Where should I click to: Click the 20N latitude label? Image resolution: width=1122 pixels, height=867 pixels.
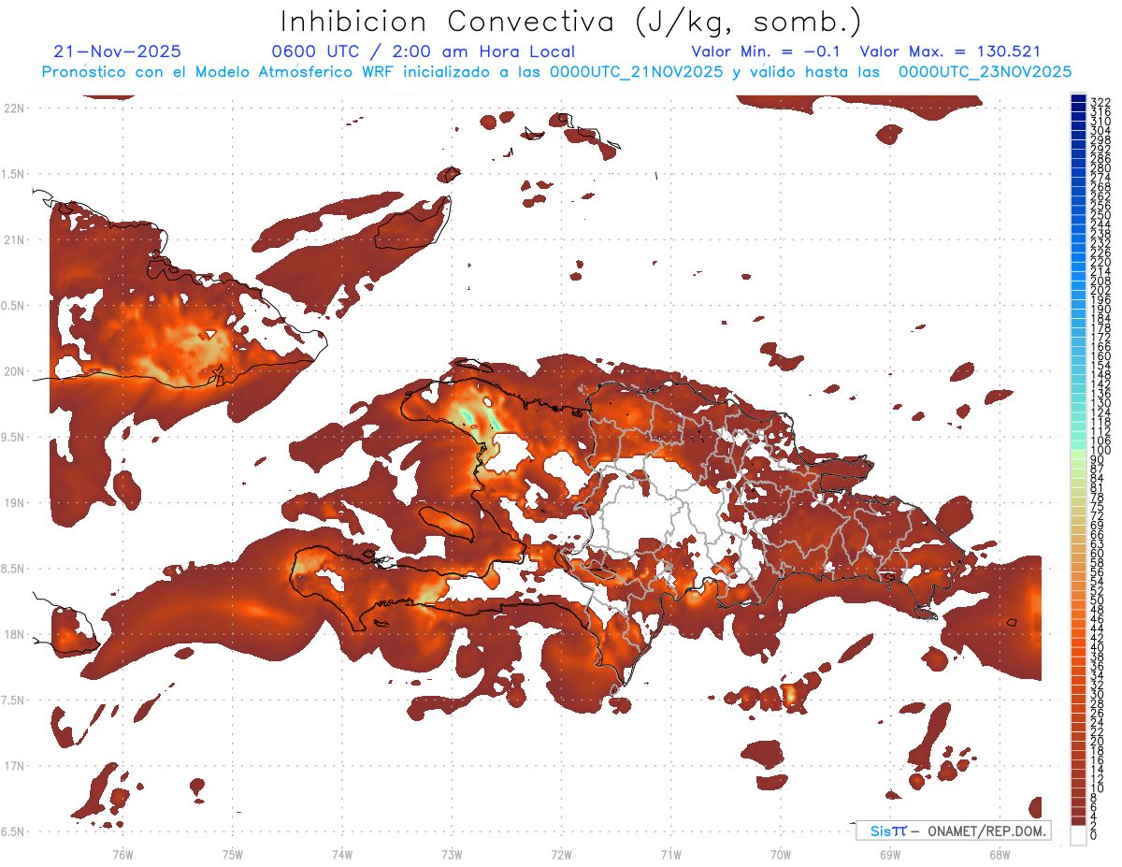click(14, 371)
